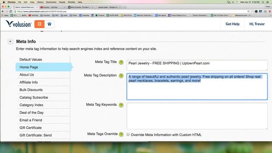This screenshot has width=272, height=153.
Task: Select Category Index in sidebar
Action: [43, 105]
